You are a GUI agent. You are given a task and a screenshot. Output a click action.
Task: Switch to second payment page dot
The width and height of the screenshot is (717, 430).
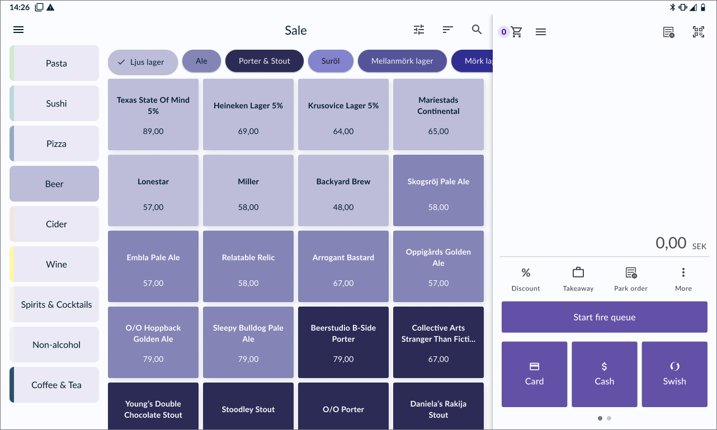(609, 418)
